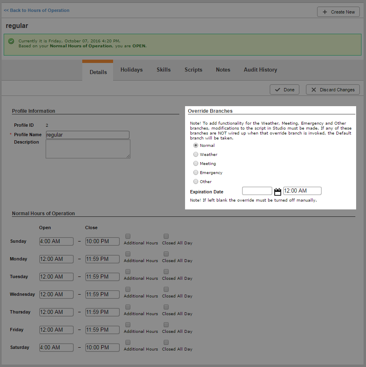Click Sunday open time field
The image size is (366, 367).
click(x=56, y=242)
